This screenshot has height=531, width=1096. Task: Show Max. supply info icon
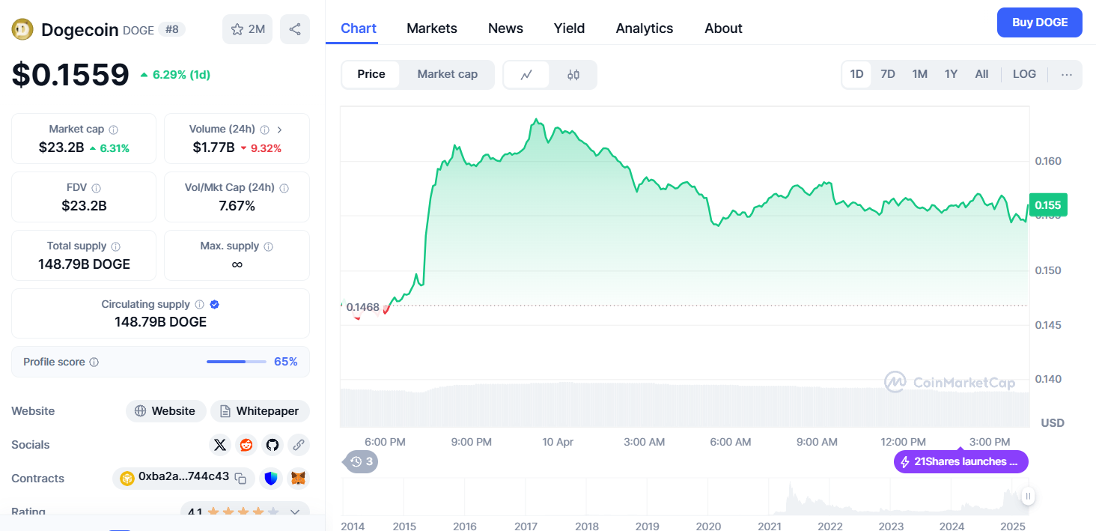[269, 246]
